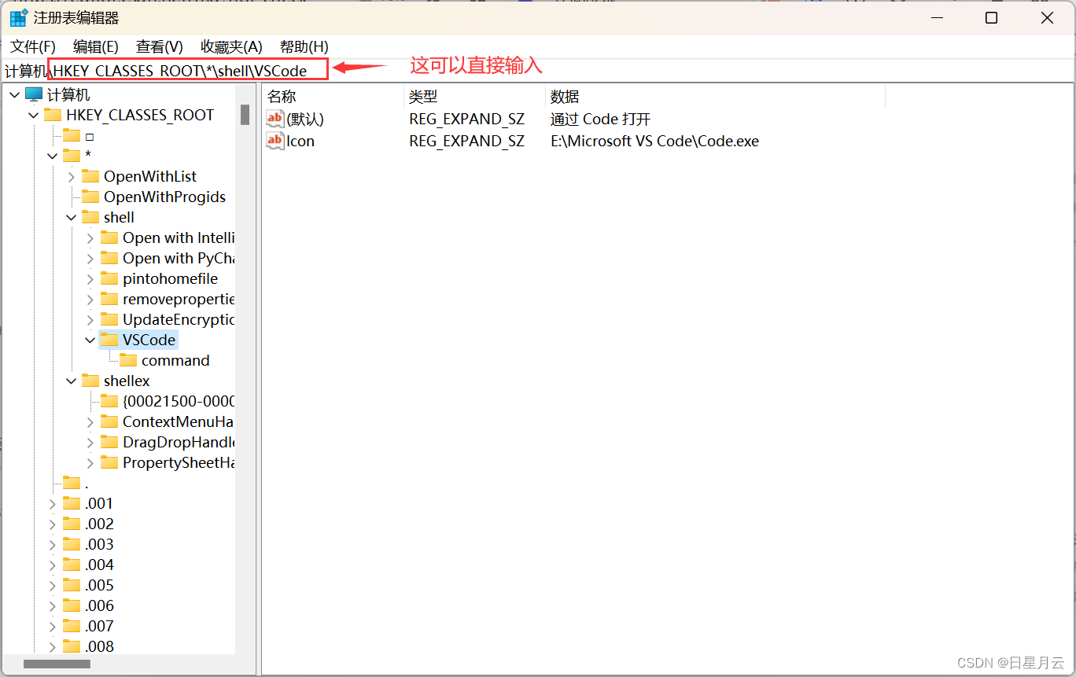This screenshot has height=677, width=1076.
Task: Click the horizontal scrollbar below the tree
Action: (x=57, y=664)
